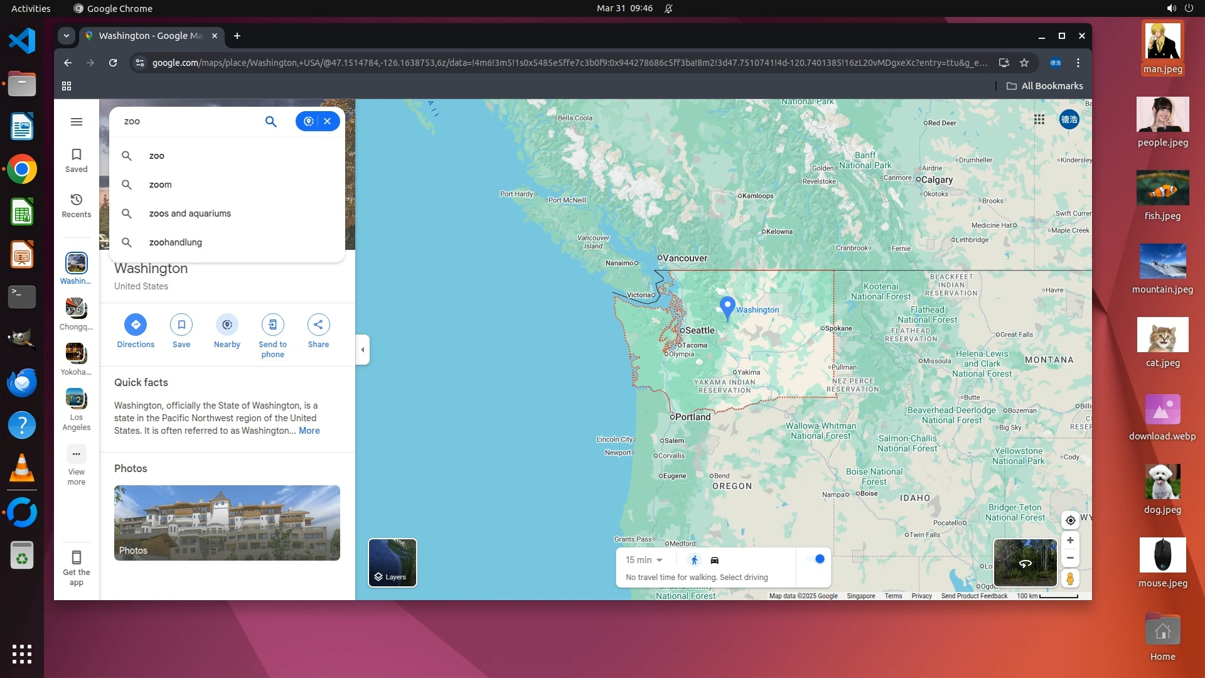Toggle the travel time switch
The height and width of the screenshot is (678, 1205).
pyautogui.click(x=815, y=559)
